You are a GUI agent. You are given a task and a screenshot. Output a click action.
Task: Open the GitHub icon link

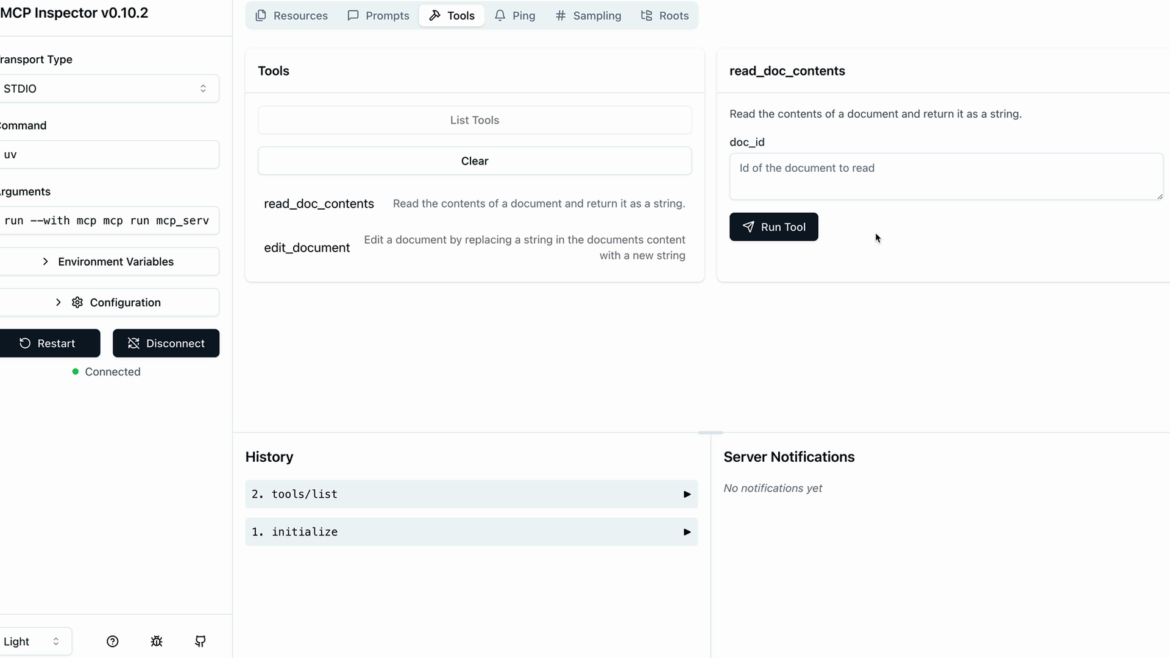coord(200,641)
